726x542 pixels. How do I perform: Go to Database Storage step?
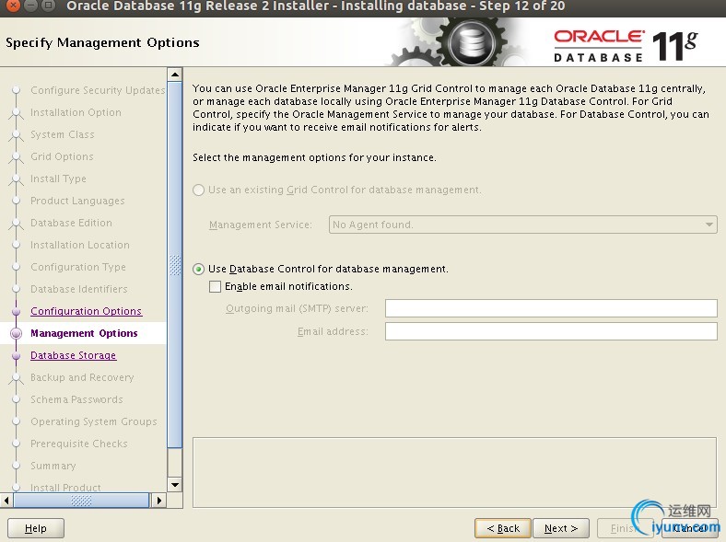73,355
